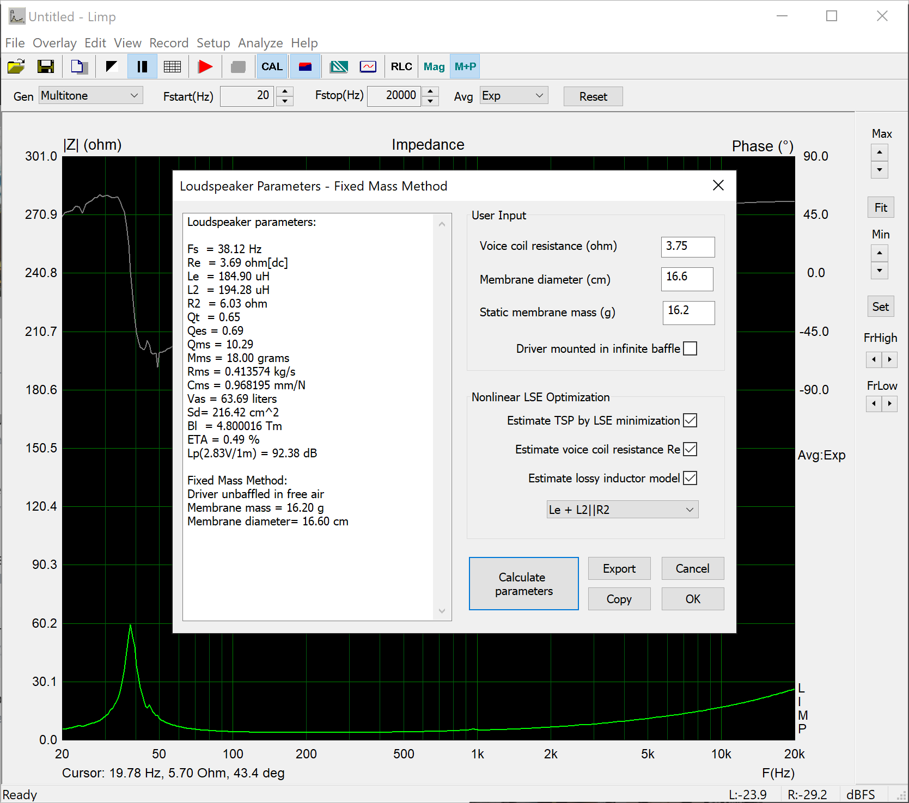Screen dimensions: 909x803
Task: Click the Calculate parameters button
Action: pyautogui.click(x=523, y=584)
